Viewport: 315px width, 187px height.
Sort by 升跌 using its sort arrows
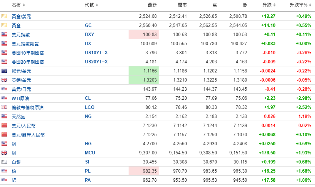tap(274, 5)
